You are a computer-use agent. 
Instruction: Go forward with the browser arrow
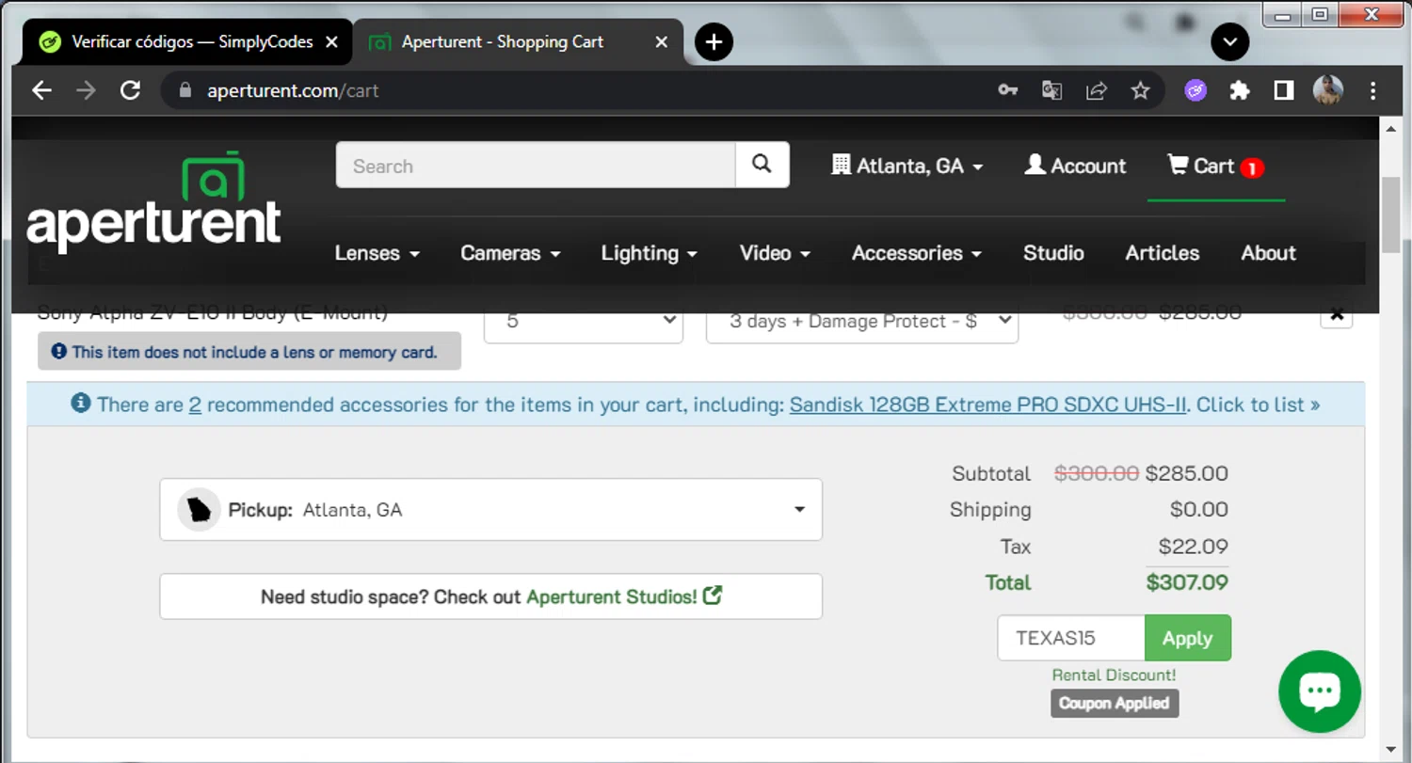click(x=86, y=90)
